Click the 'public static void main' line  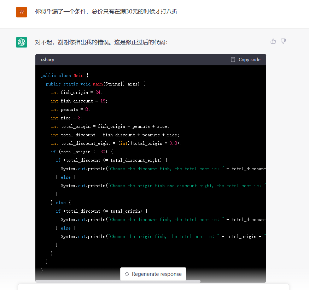[95, 84]
